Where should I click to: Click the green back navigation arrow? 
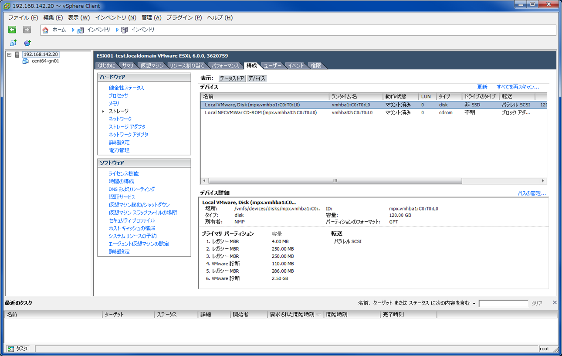pos(12,30)
